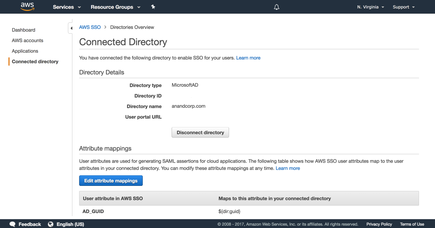Click Learn more under Attribute mappings
435x228 pixels.
click(x=288, y=168)
